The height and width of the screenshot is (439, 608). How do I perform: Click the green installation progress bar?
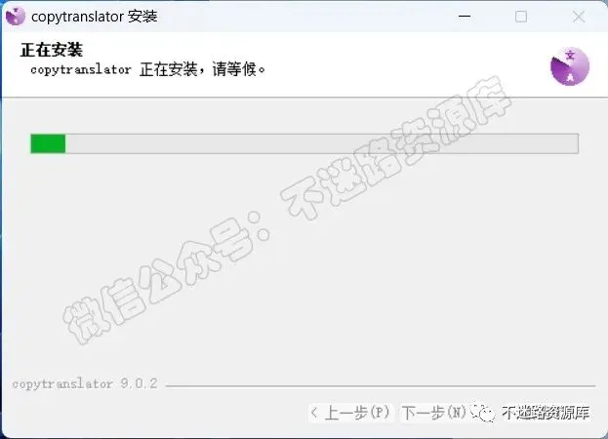[x=304, y=143]
